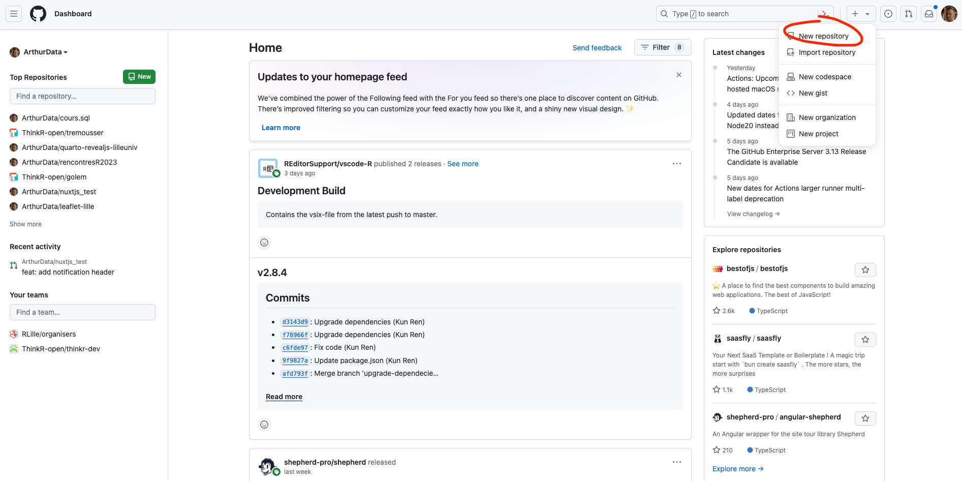Open saasfly / saasfly repository name
The image size is (962, 481).
754,338
